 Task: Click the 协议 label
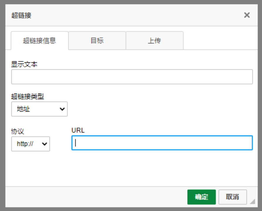pyautogui.click(x=18, y=131)
